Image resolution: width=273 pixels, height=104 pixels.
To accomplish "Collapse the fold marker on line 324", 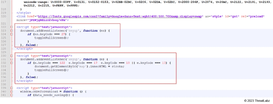I will (11, 34).
